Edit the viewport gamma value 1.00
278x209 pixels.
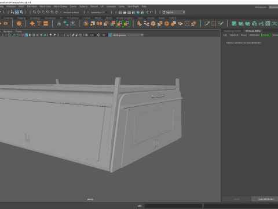coord(104,35)
